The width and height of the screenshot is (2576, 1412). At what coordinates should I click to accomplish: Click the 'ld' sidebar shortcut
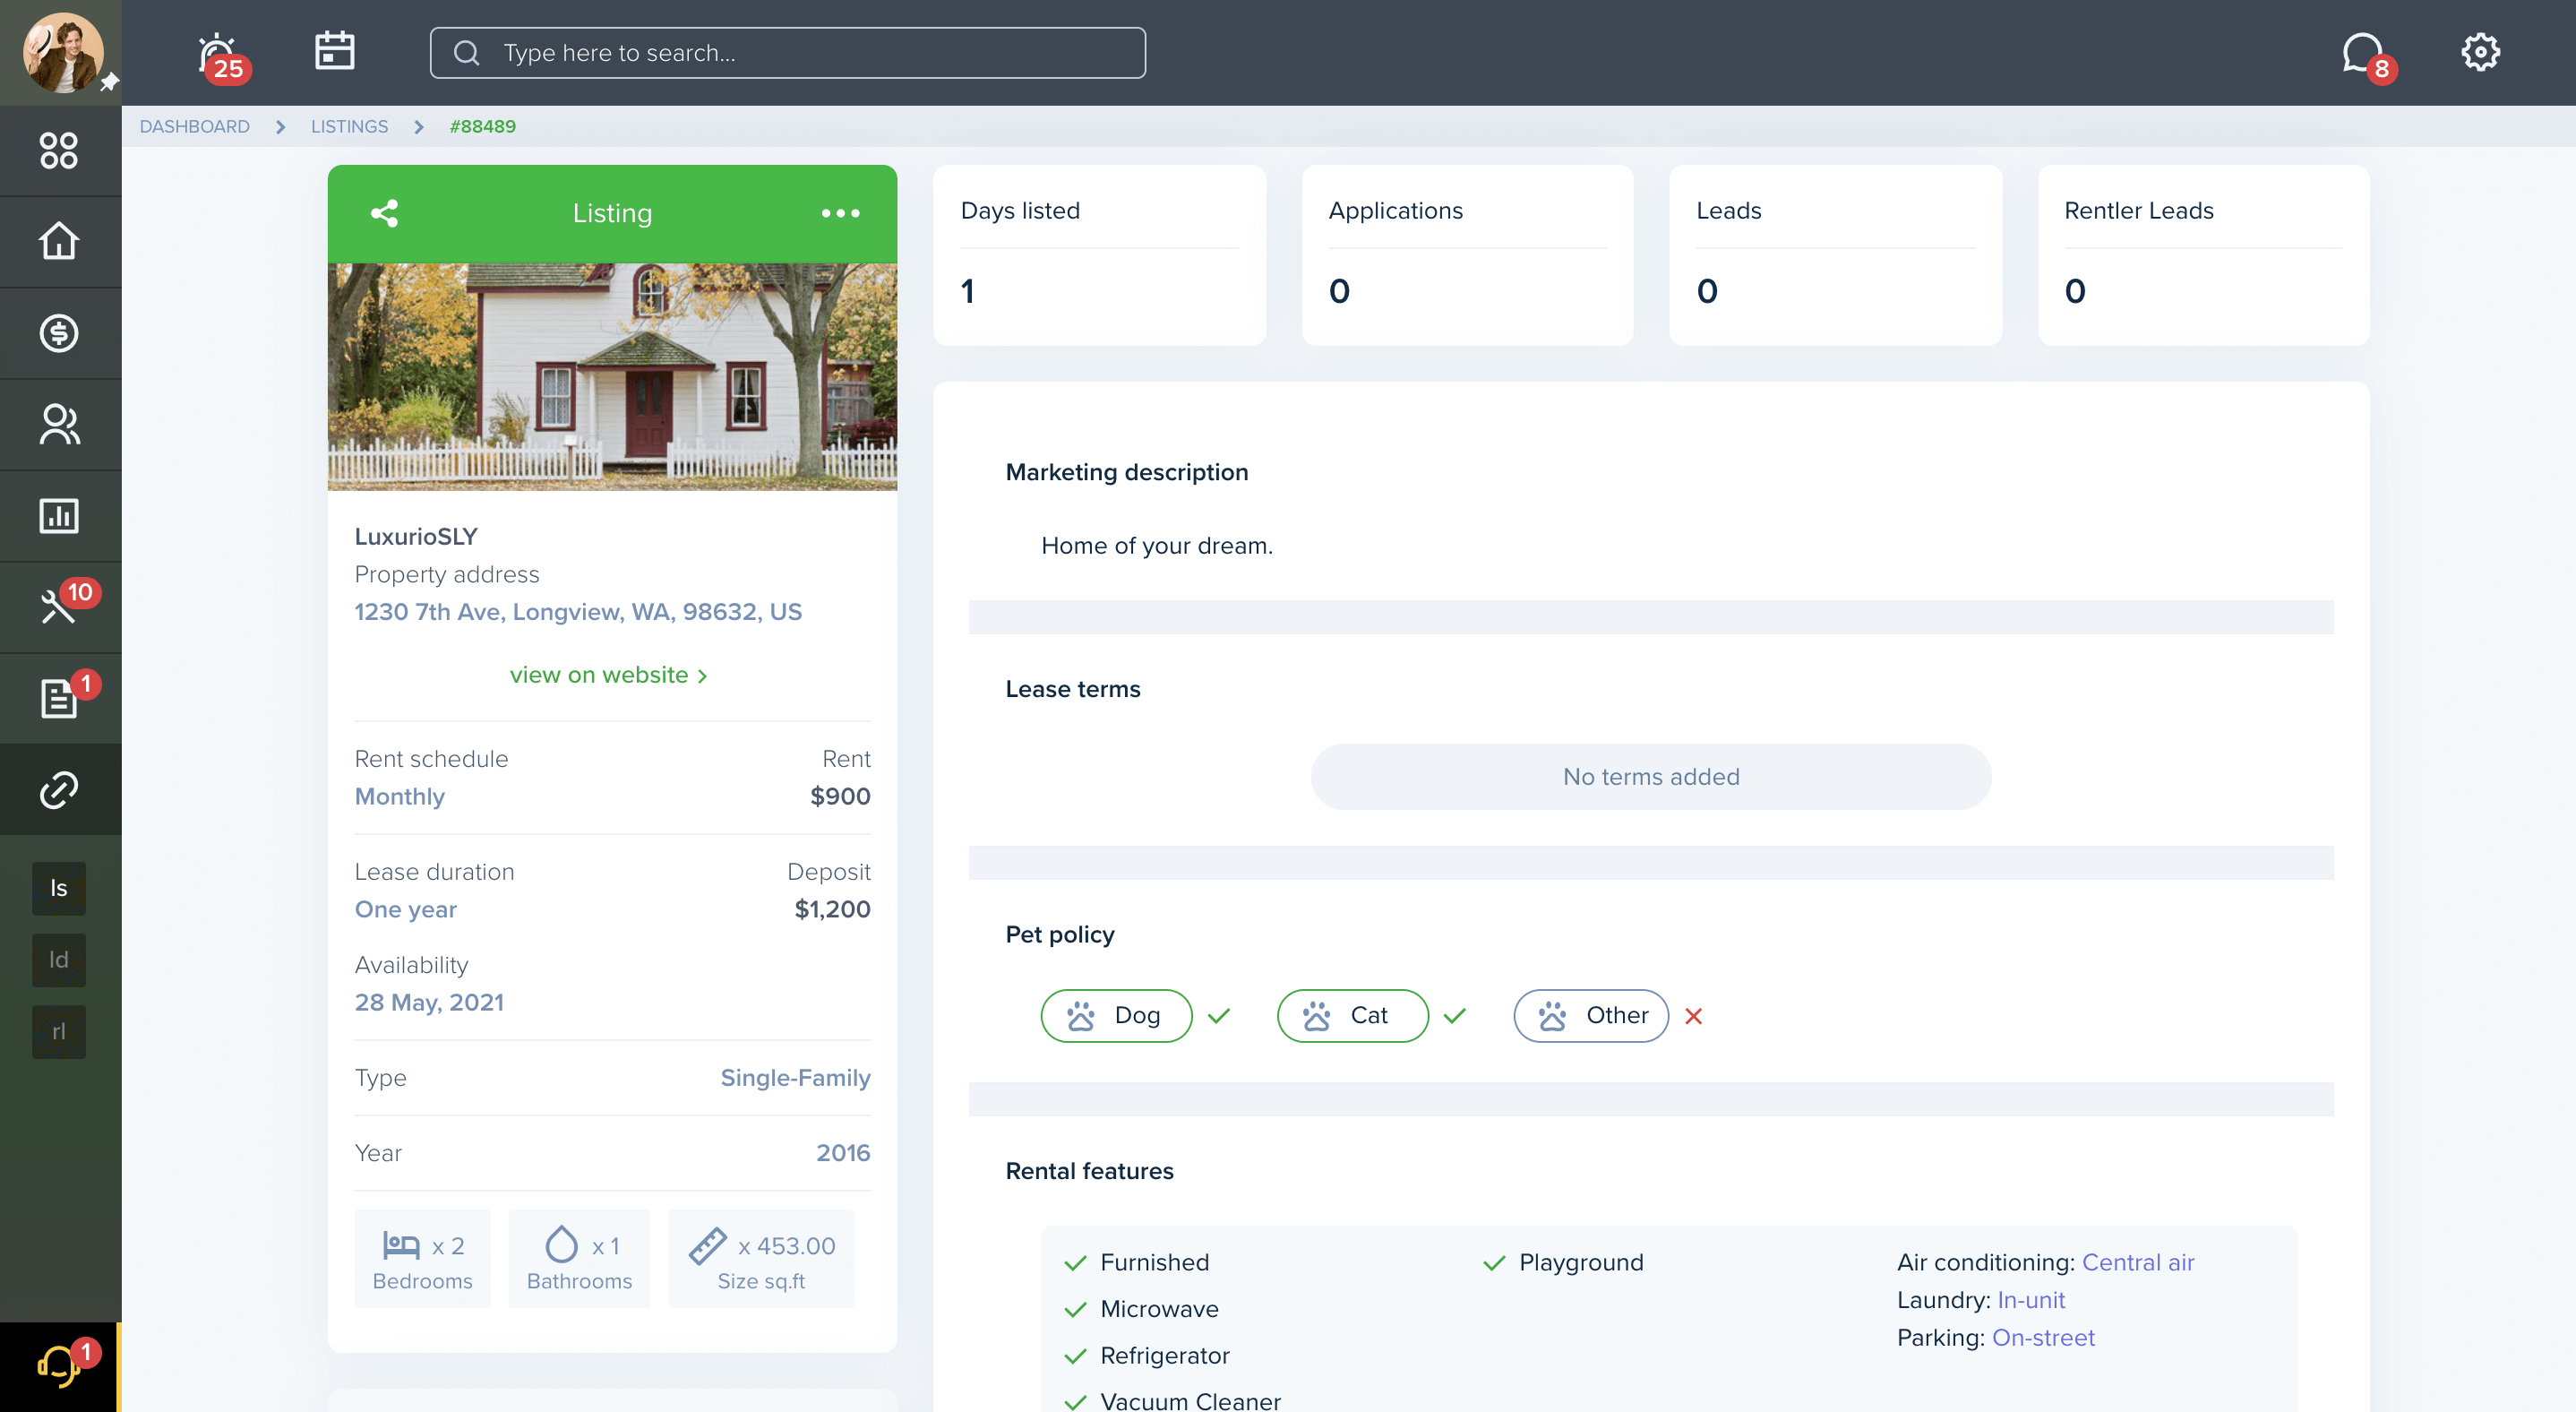(59, 960)
